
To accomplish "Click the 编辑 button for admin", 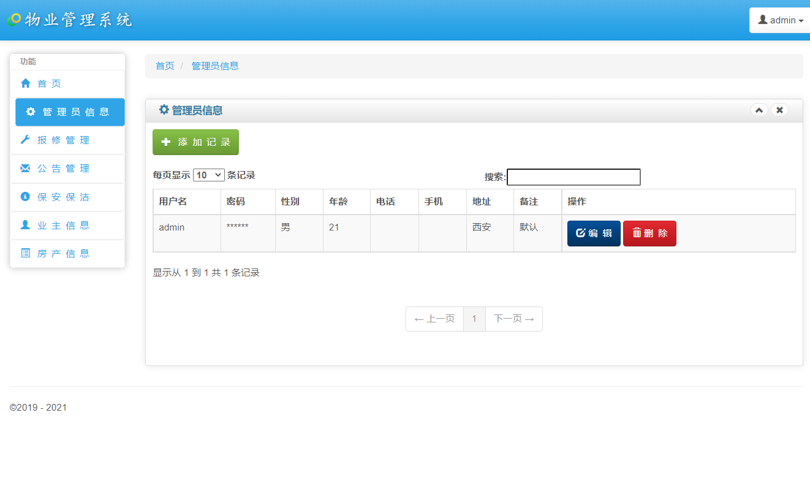I will pyautogui.click(x=593, y=233).
